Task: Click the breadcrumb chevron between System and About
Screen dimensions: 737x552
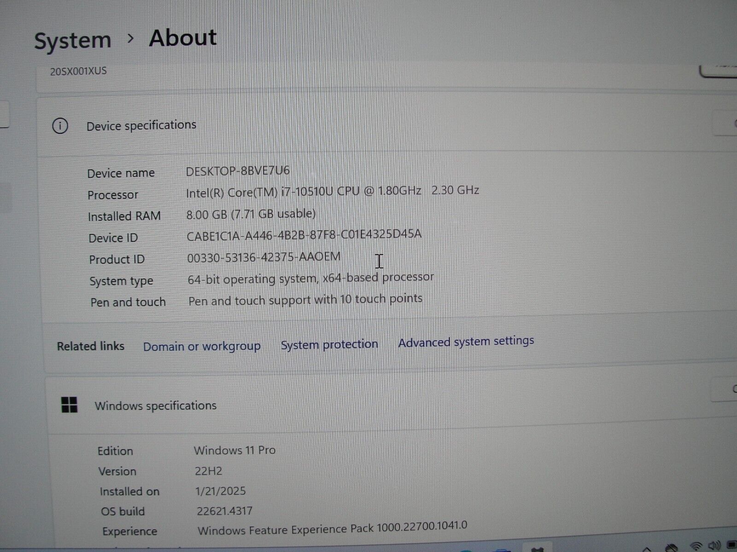Action: (130, 39)
